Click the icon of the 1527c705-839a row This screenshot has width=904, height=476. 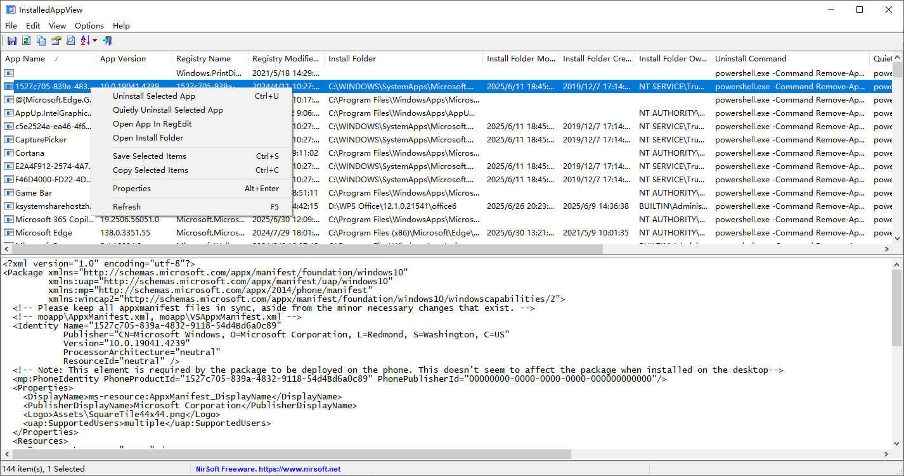[9, 86]
